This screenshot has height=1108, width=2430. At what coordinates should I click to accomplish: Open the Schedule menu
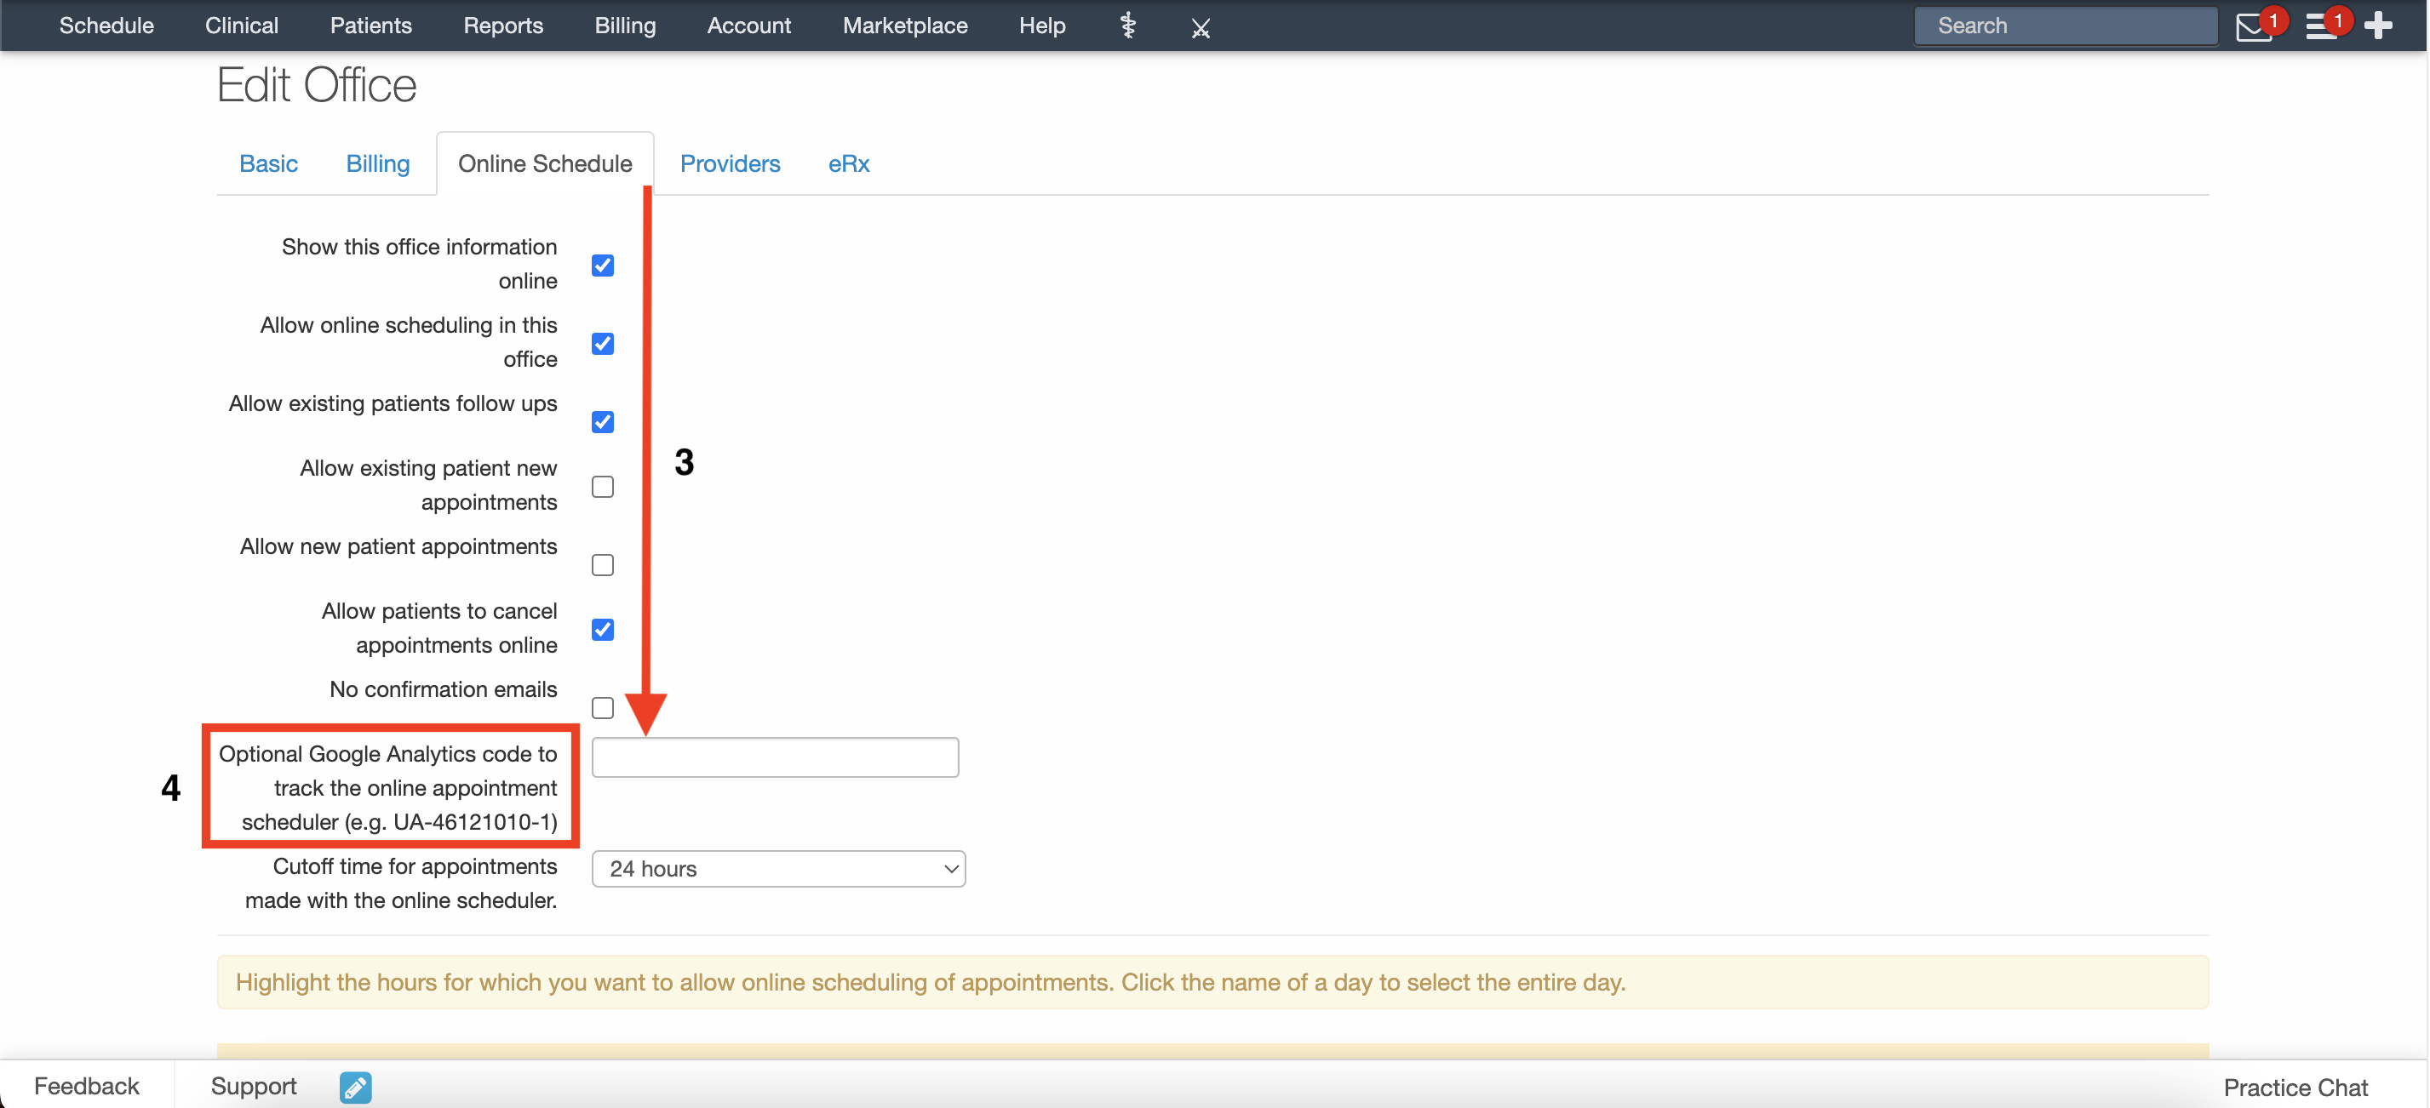pos(106,26)
